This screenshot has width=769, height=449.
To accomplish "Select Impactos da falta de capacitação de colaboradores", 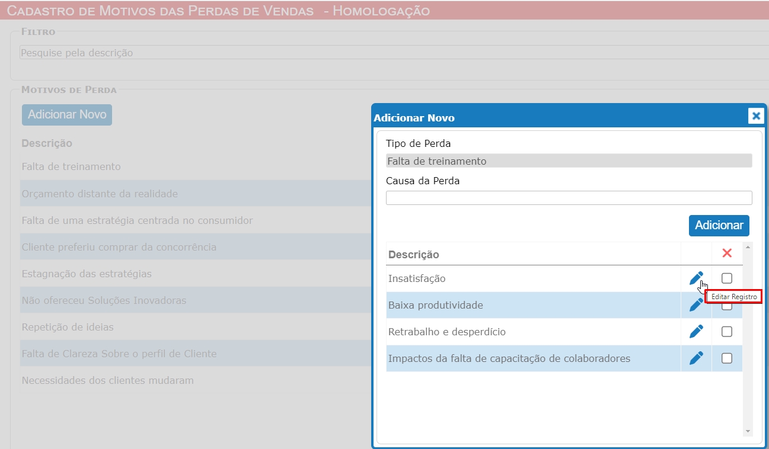I will click(x=509, y=358).
